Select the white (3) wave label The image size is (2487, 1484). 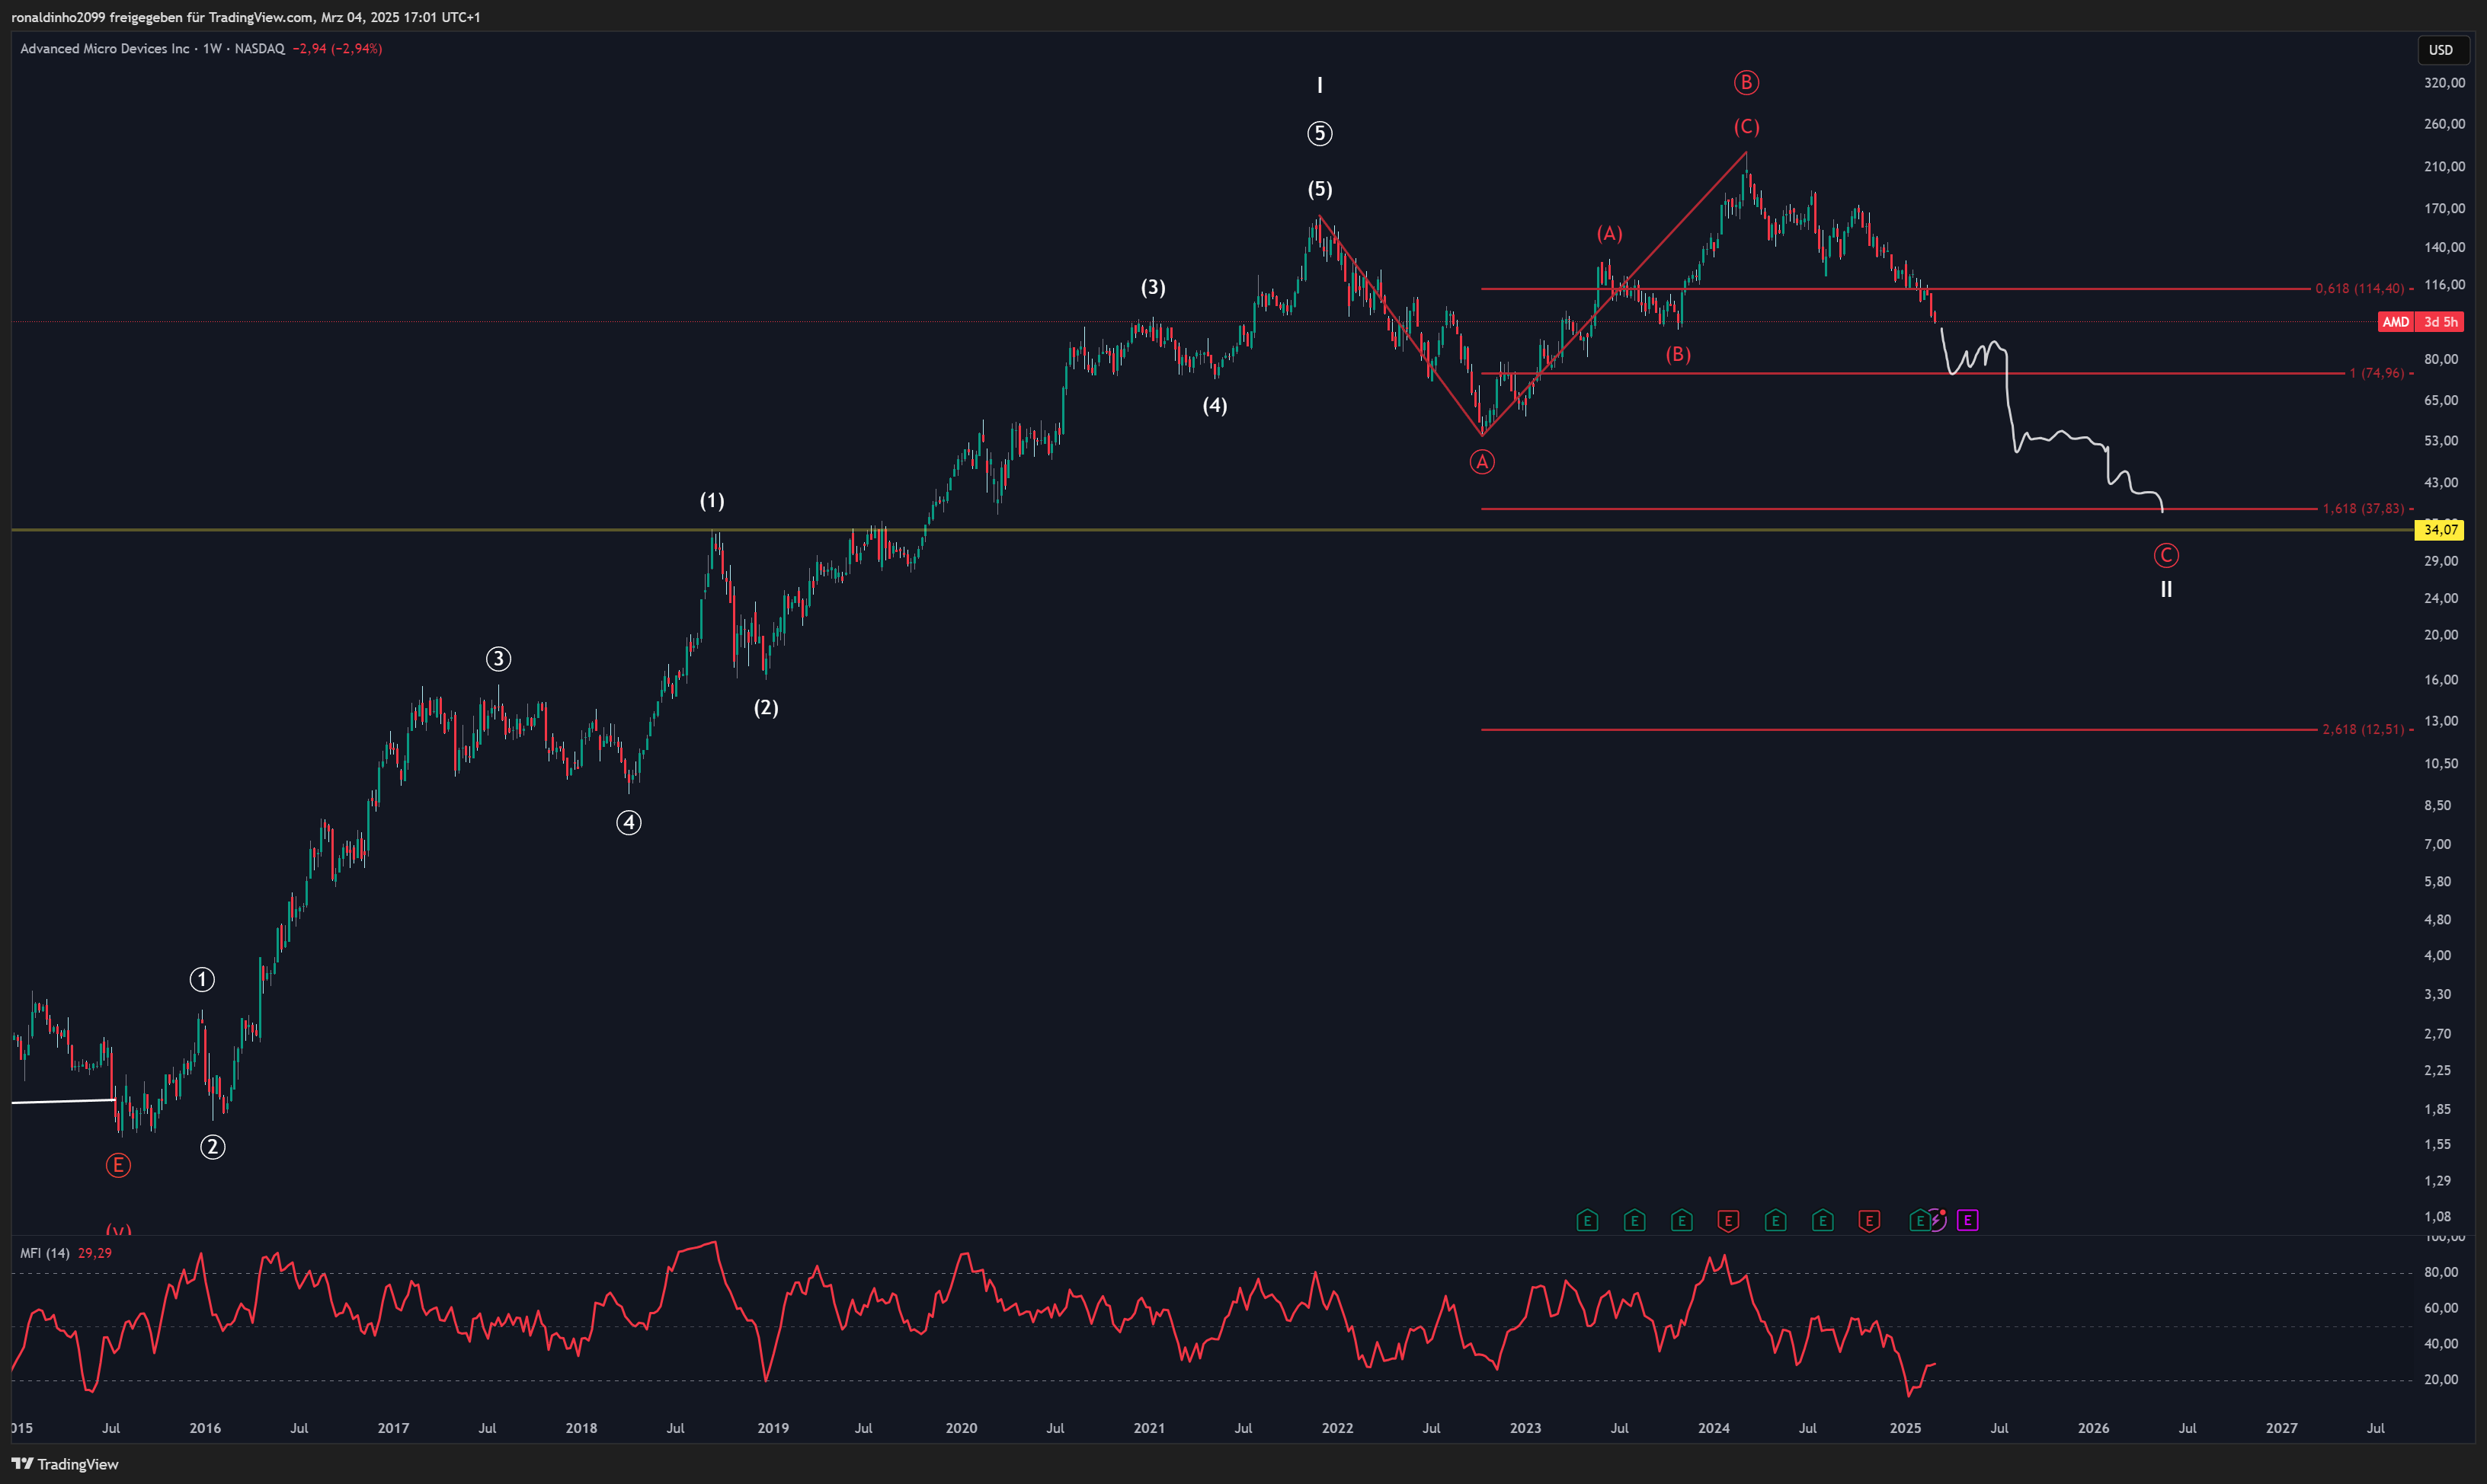(x=1153, y=288)
